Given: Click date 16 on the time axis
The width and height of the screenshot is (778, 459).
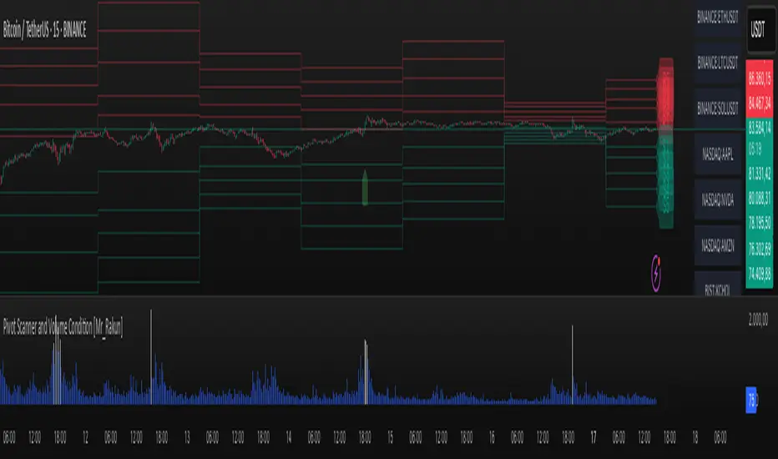Looking at the screenshot, I should (492, 437).
